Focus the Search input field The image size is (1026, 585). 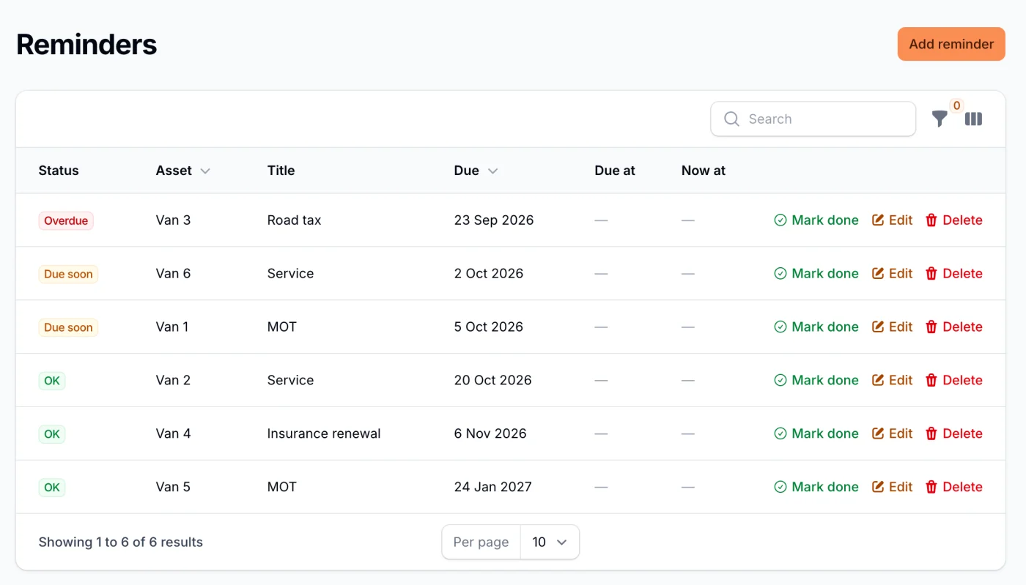(x=813, y=119)
